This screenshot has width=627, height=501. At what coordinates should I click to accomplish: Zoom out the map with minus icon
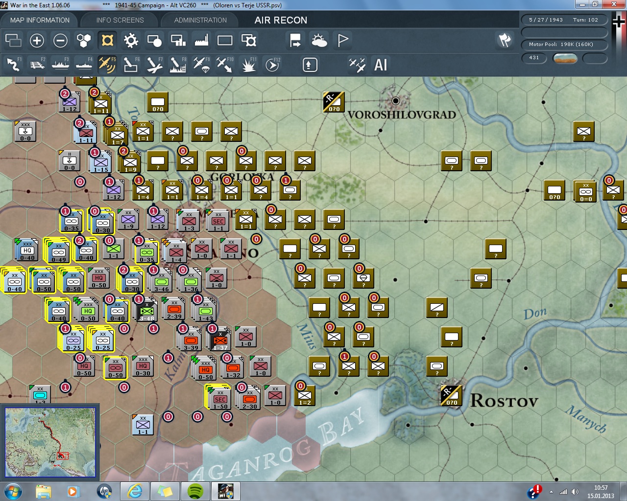tap(60, 40)
